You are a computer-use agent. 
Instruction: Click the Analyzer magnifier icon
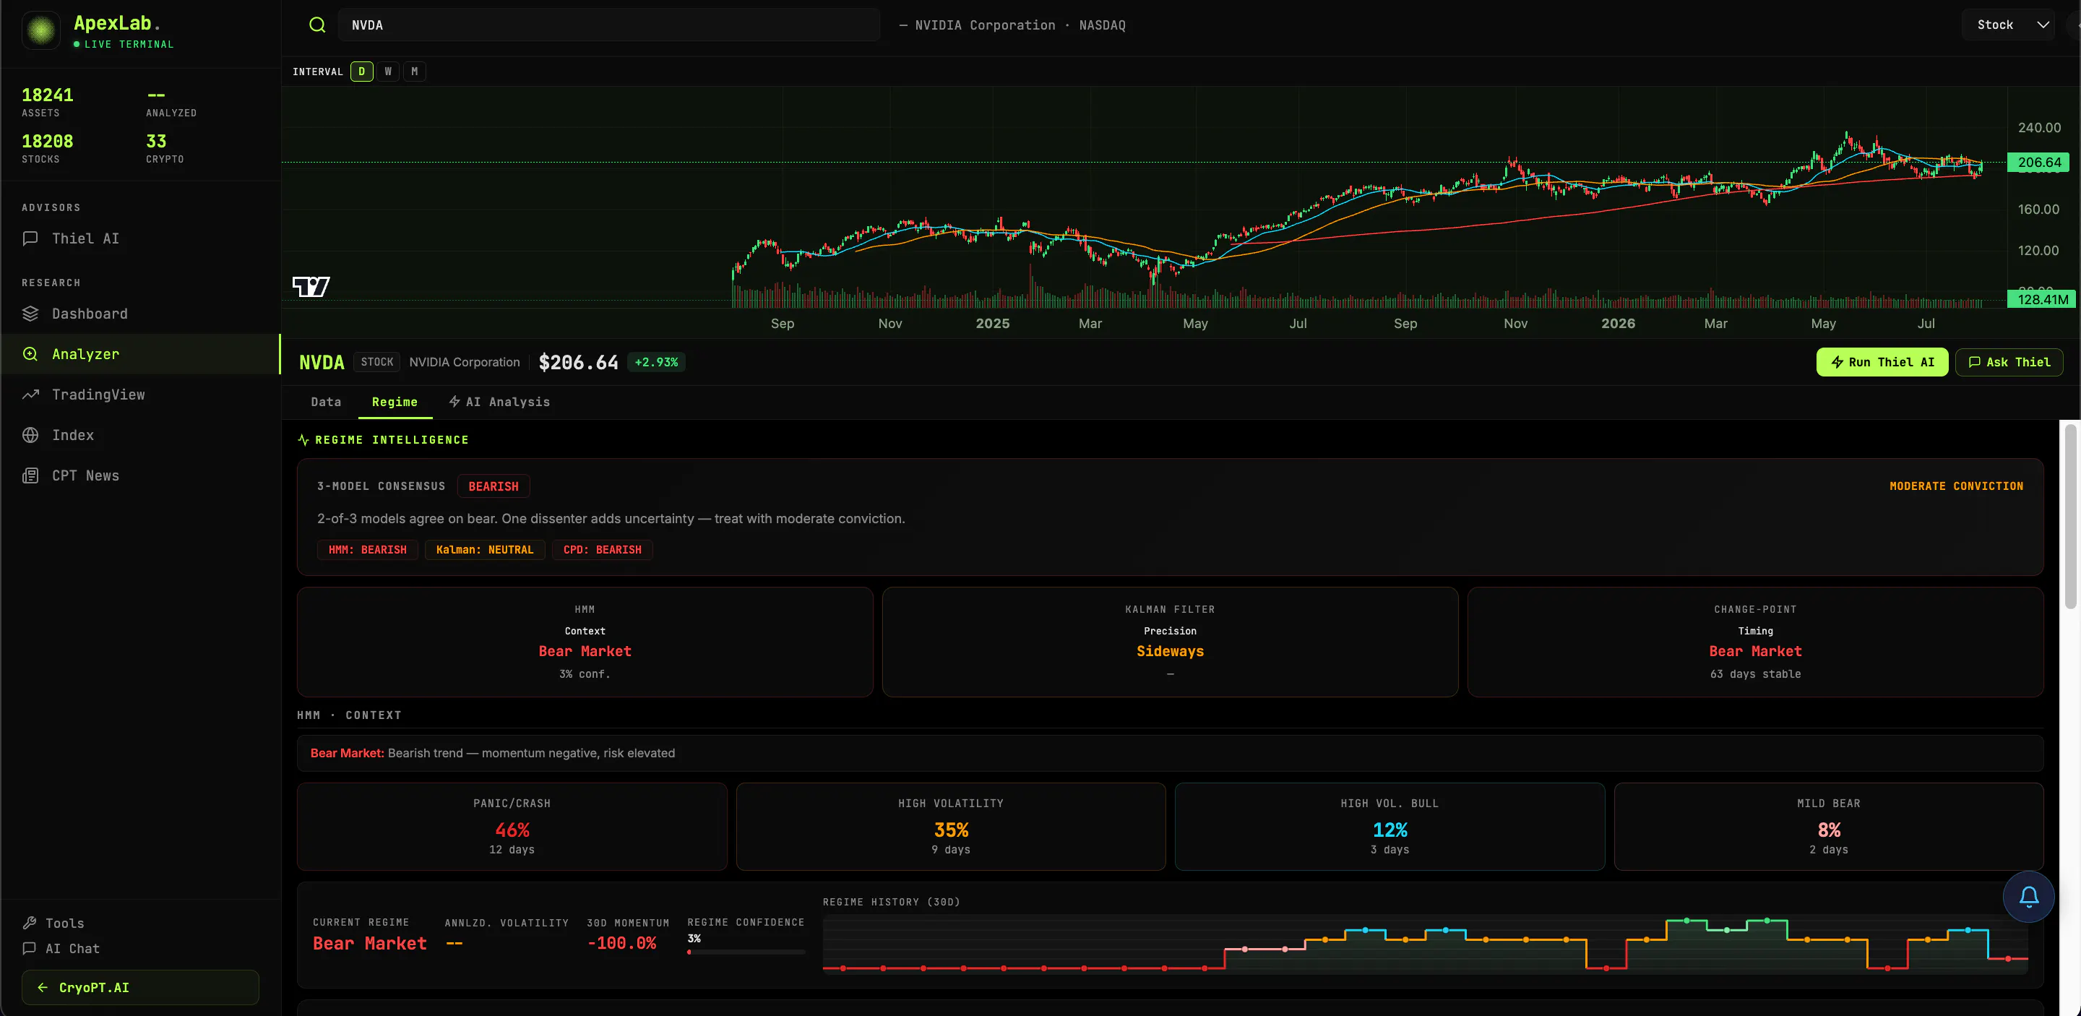coord(30,354)
